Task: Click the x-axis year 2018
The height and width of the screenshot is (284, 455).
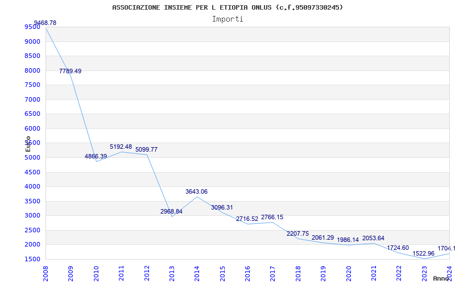Action: tap(298, 274)
